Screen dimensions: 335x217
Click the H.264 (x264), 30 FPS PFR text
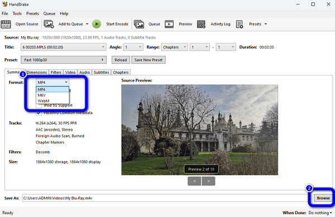56,123
